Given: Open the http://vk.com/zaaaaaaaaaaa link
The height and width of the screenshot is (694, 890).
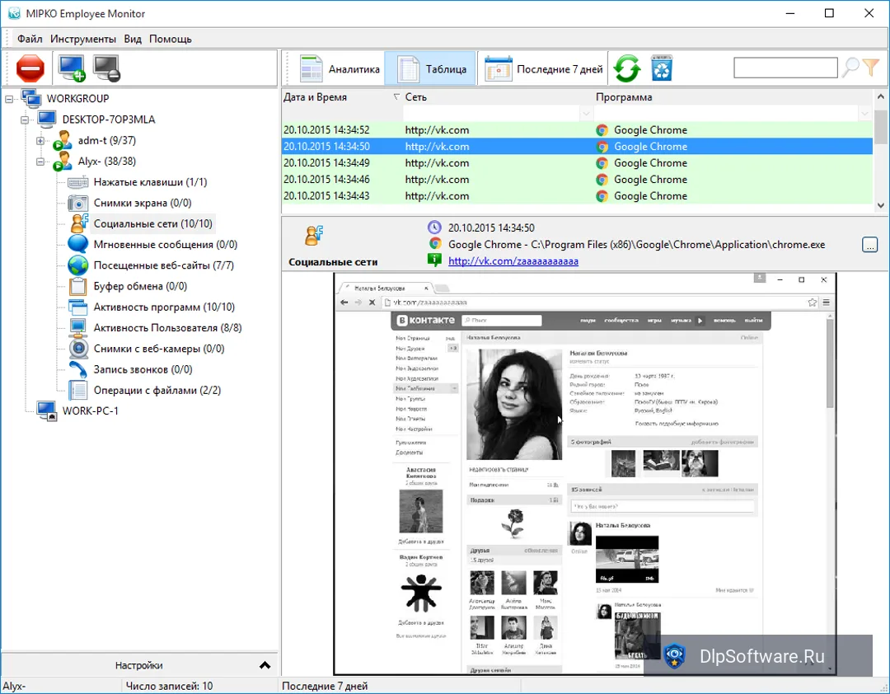Looking at the screenshot, I should click(x=513, y=261).
